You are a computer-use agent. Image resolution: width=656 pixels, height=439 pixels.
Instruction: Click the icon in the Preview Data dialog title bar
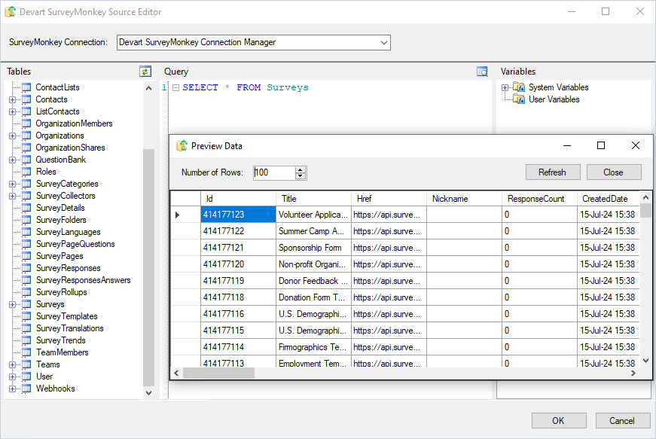[x=181, y=145]
